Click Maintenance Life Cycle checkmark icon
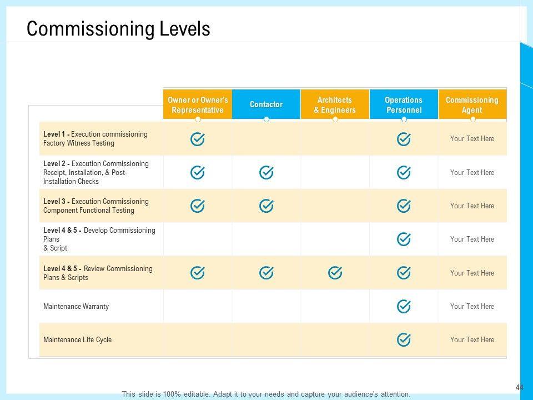 point(404,339)
